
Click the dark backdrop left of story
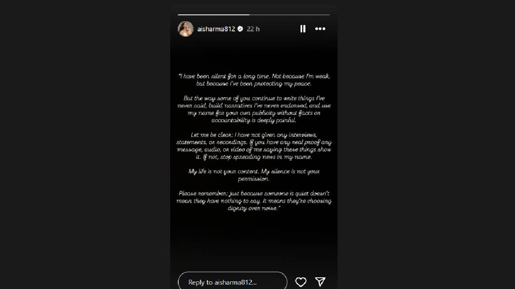tap(84, 144)
